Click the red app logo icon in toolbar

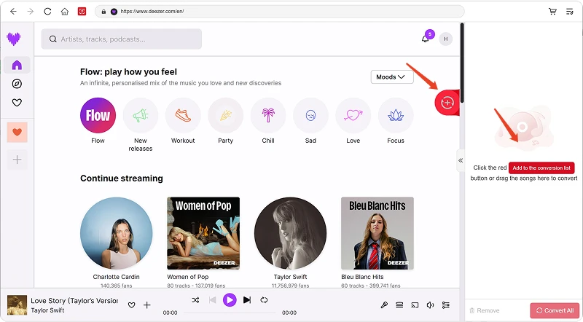tap(82, 12)
